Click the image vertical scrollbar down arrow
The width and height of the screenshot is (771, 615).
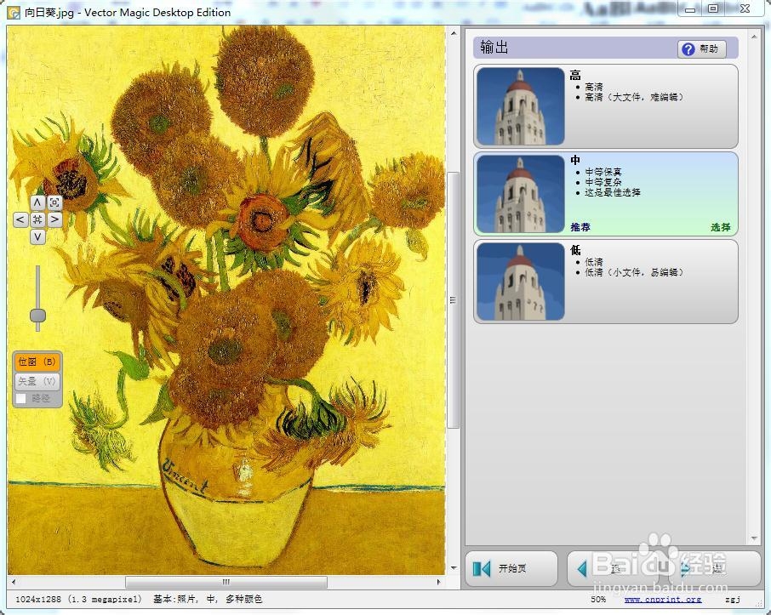(454, 568)
